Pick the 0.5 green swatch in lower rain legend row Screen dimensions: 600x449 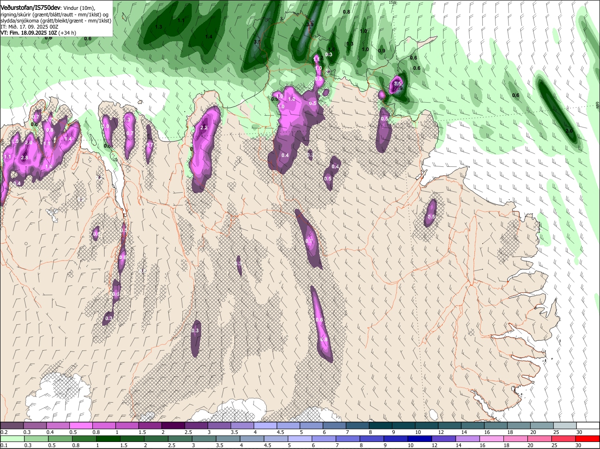coord(60,439)
